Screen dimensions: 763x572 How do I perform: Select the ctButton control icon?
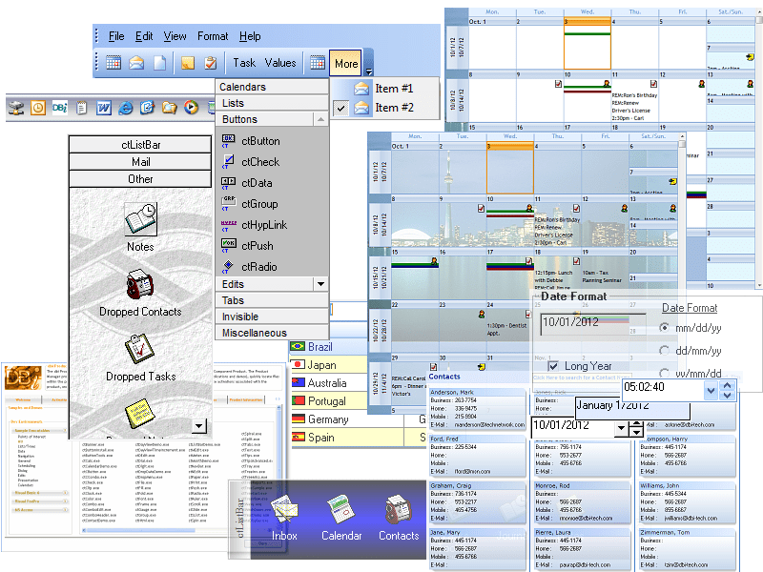[x=228, y=141]
